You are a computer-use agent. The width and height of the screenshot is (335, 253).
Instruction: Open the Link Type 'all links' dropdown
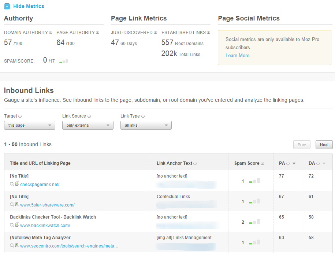(146, 125)
